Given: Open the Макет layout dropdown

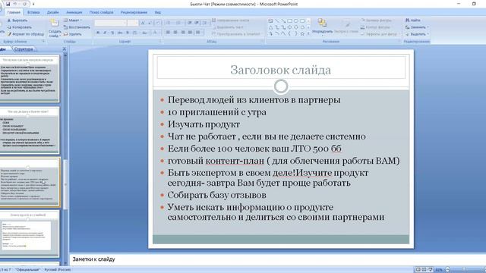Looking at the screenshot, I should [73, 20].
